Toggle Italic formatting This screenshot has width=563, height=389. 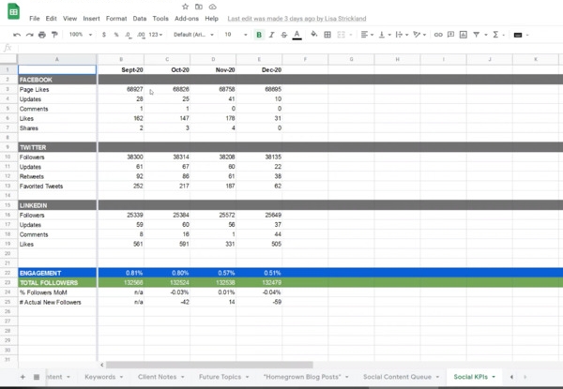coord(271,35)
